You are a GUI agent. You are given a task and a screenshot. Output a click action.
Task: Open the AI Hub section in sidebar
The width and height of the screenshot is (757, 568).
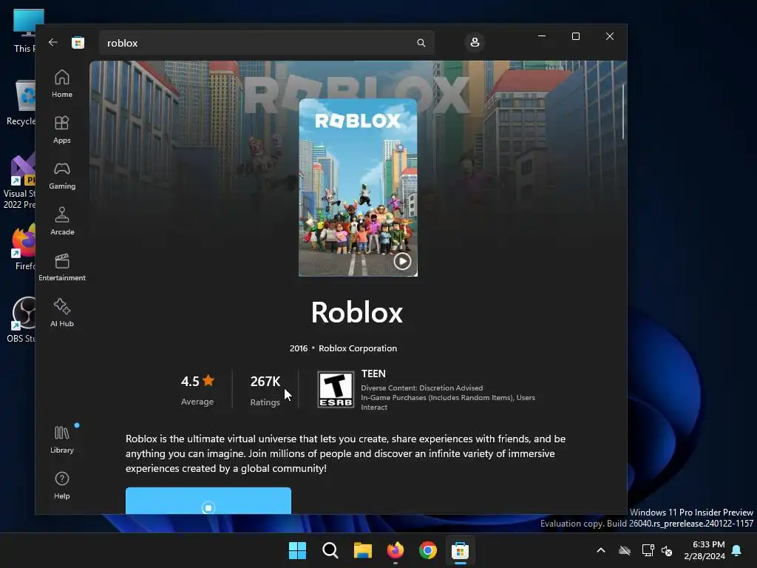62,313
